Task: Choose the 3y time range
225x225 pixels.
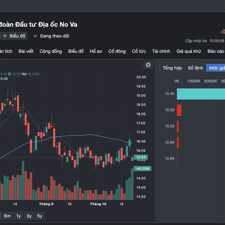Action: click(29, 216)
